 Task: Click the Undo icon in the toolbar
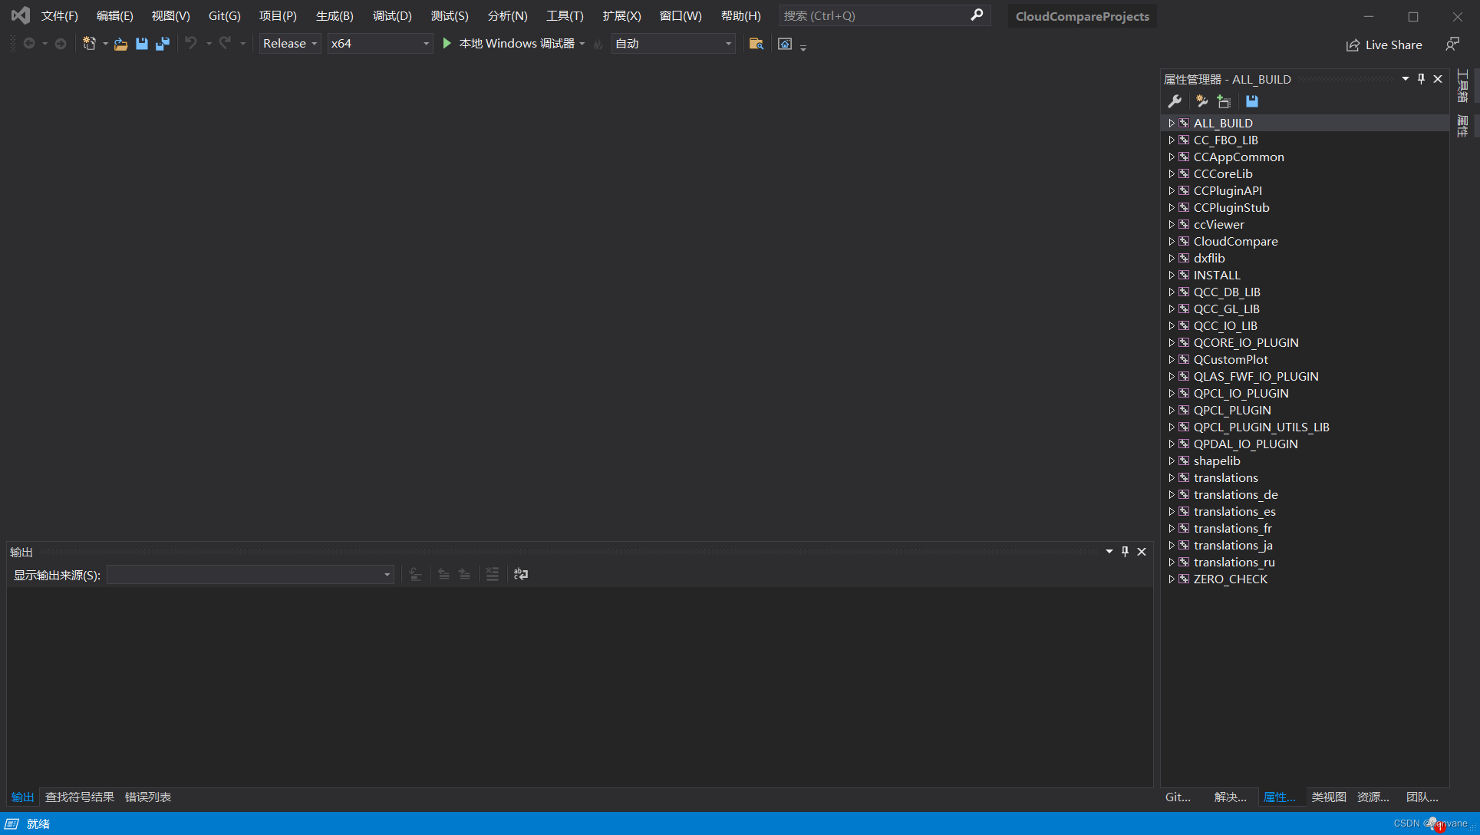click(x=193, y=44)
